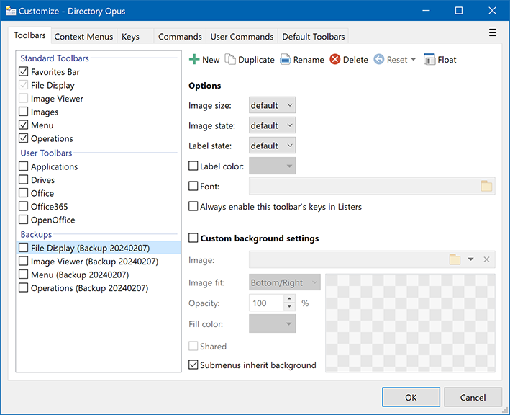Check the Shared checkbox

tap(193, 346)
